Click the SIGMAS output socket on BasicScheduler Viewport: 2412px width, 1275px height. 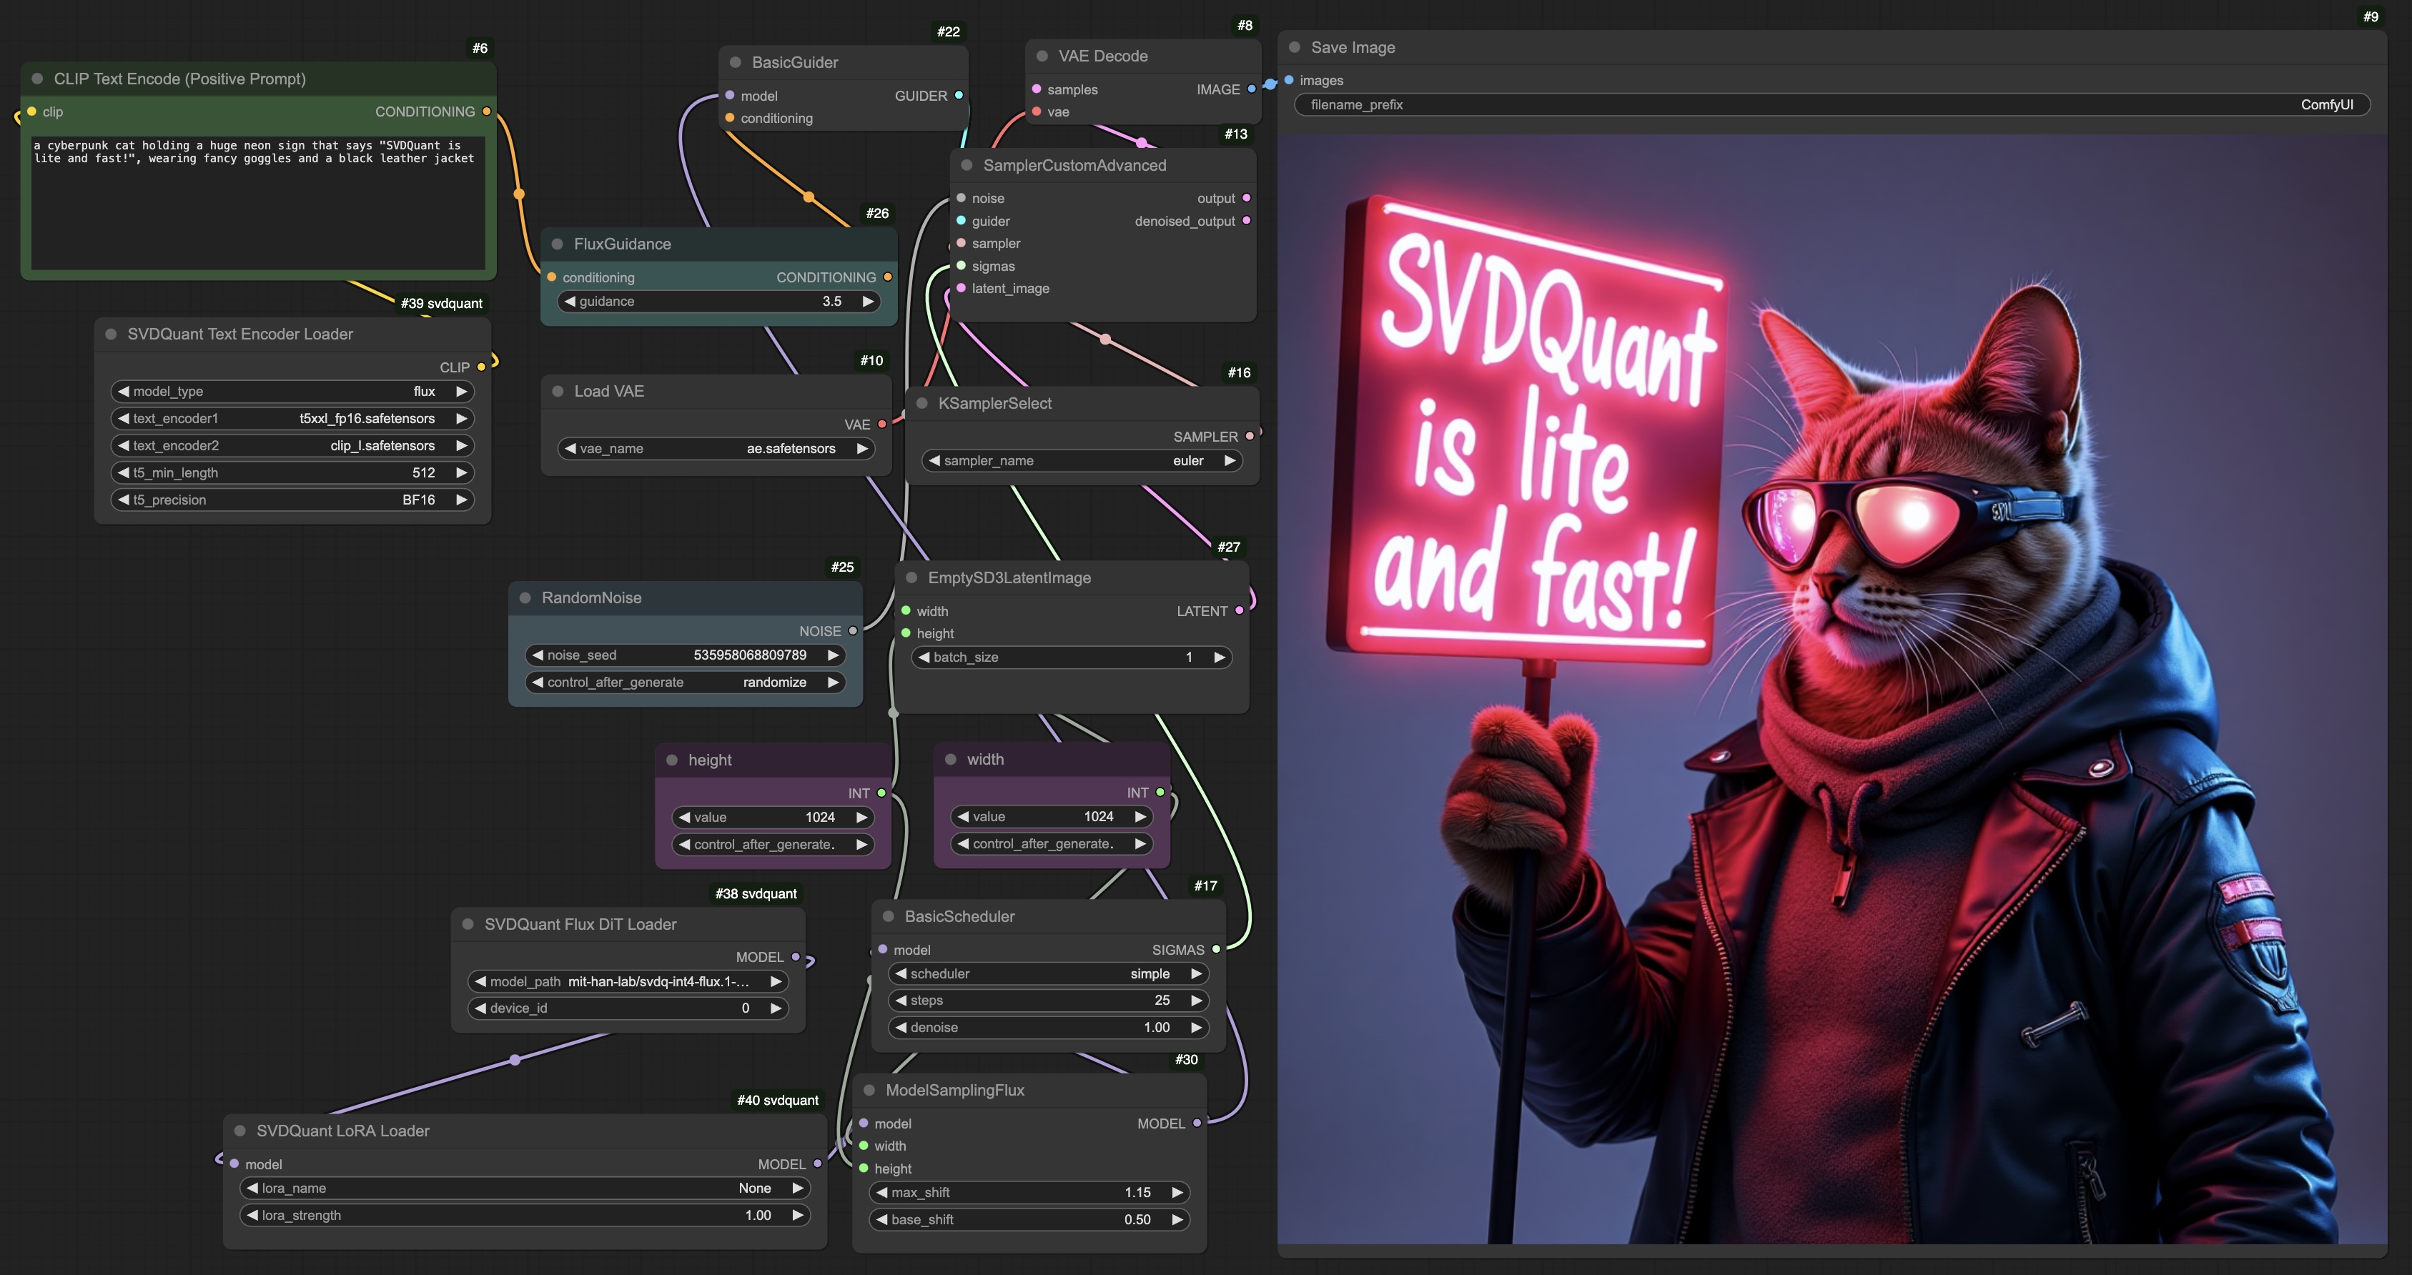coord(1215,949)
